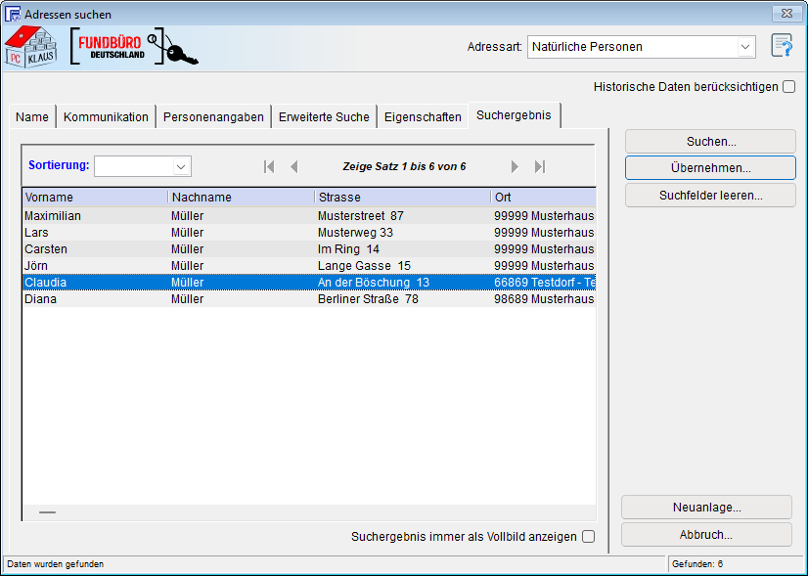Screen dimensions: 808x576
Task: Toggle Suchergebnis immer als Vollbild anzeigen
Action: coord(588,536)
